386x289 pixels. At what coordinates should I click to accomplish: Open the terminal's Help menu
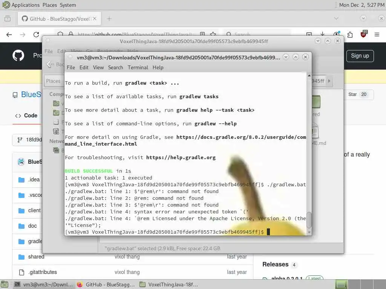pyautogui.click(x=158, y=67)
